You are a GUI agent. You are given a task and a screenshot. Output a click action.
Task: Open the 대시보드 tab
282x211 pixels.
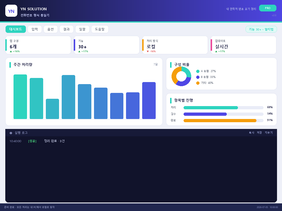point(16,29)
